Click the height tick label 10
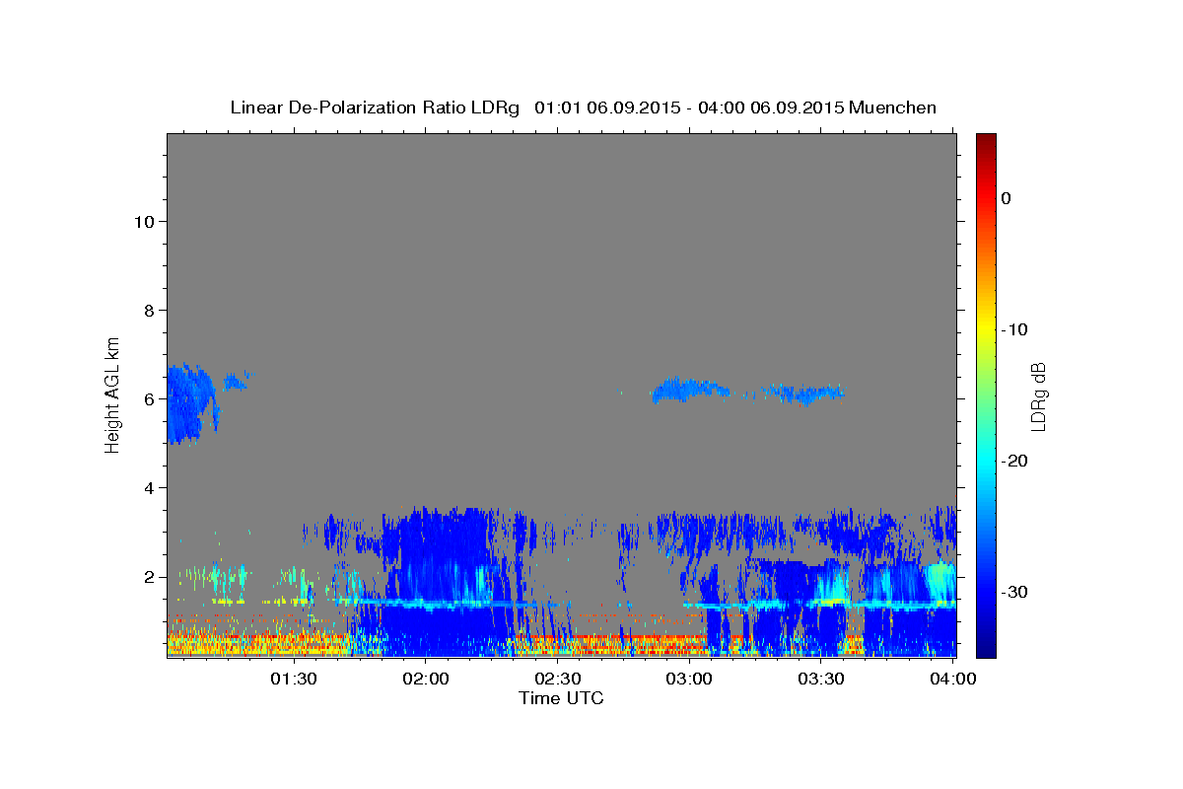1183x789 pixels. tap(144, 221)
